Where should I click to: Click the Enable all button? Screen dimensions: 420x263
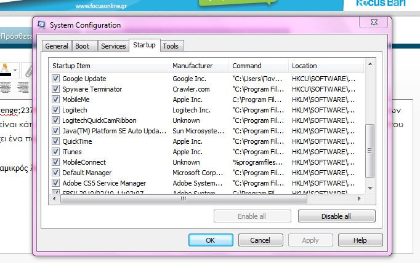(252, 216)
